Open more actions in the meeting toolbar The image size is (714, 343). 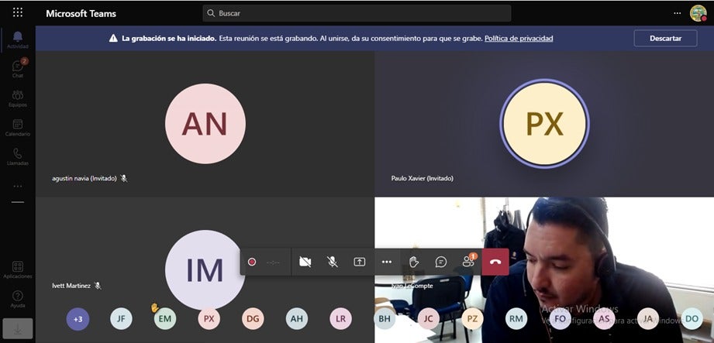point(387,262)
